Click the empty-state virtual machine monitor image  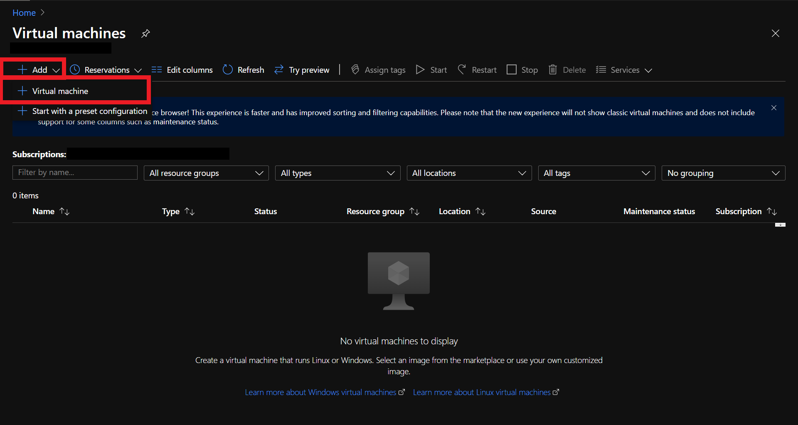pos(399,281)
